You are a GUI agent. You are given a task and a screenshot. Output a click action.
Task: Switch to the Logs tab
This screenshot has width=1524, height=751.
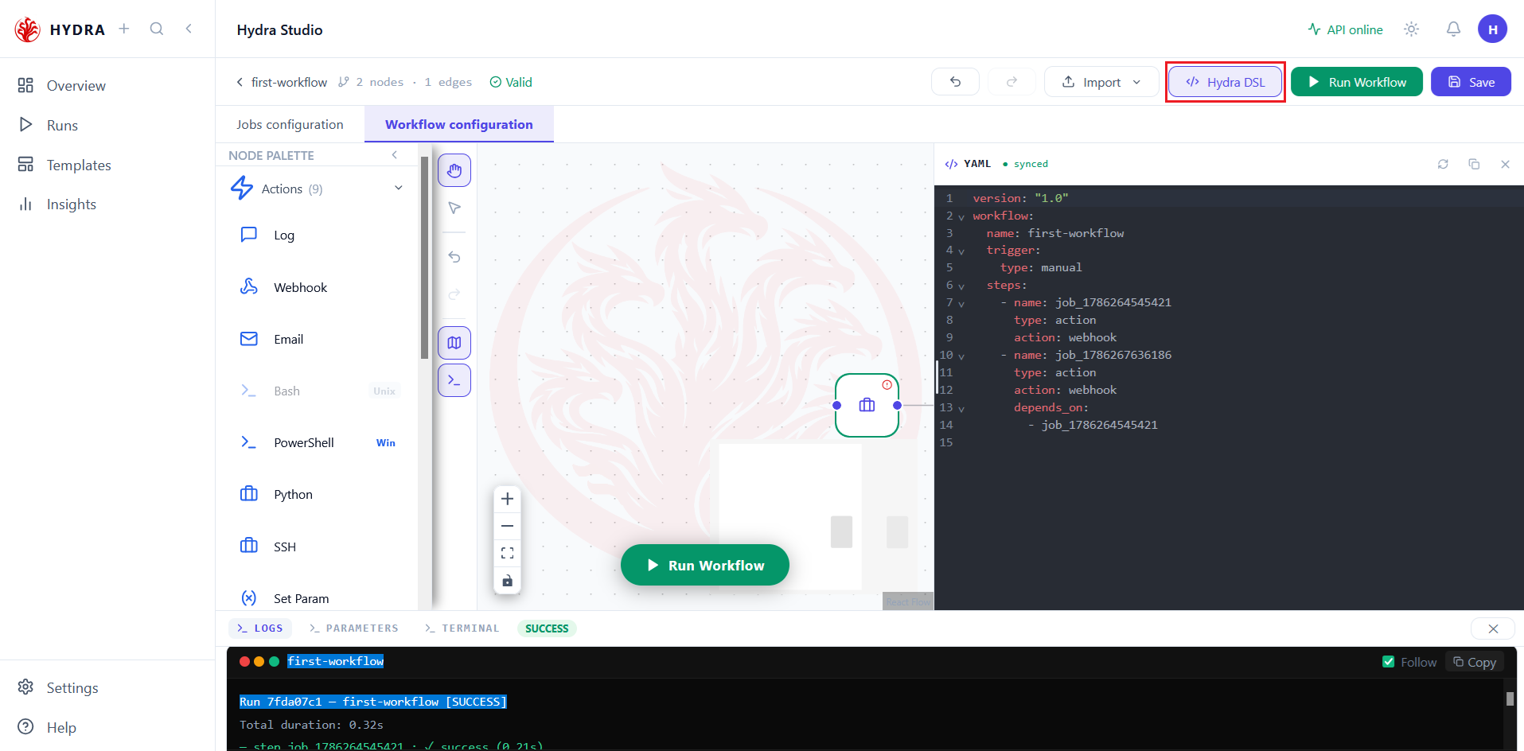pos(260,628)
